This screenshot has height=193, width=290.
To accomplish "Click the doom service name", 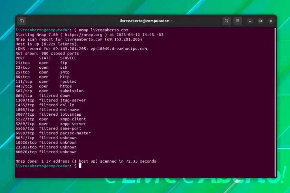I will coord(65,96).
